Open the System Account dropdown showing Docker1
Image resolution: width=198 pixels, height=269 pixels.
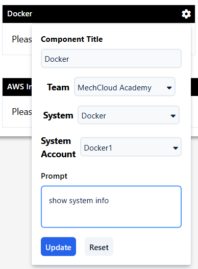pos(131,147)
